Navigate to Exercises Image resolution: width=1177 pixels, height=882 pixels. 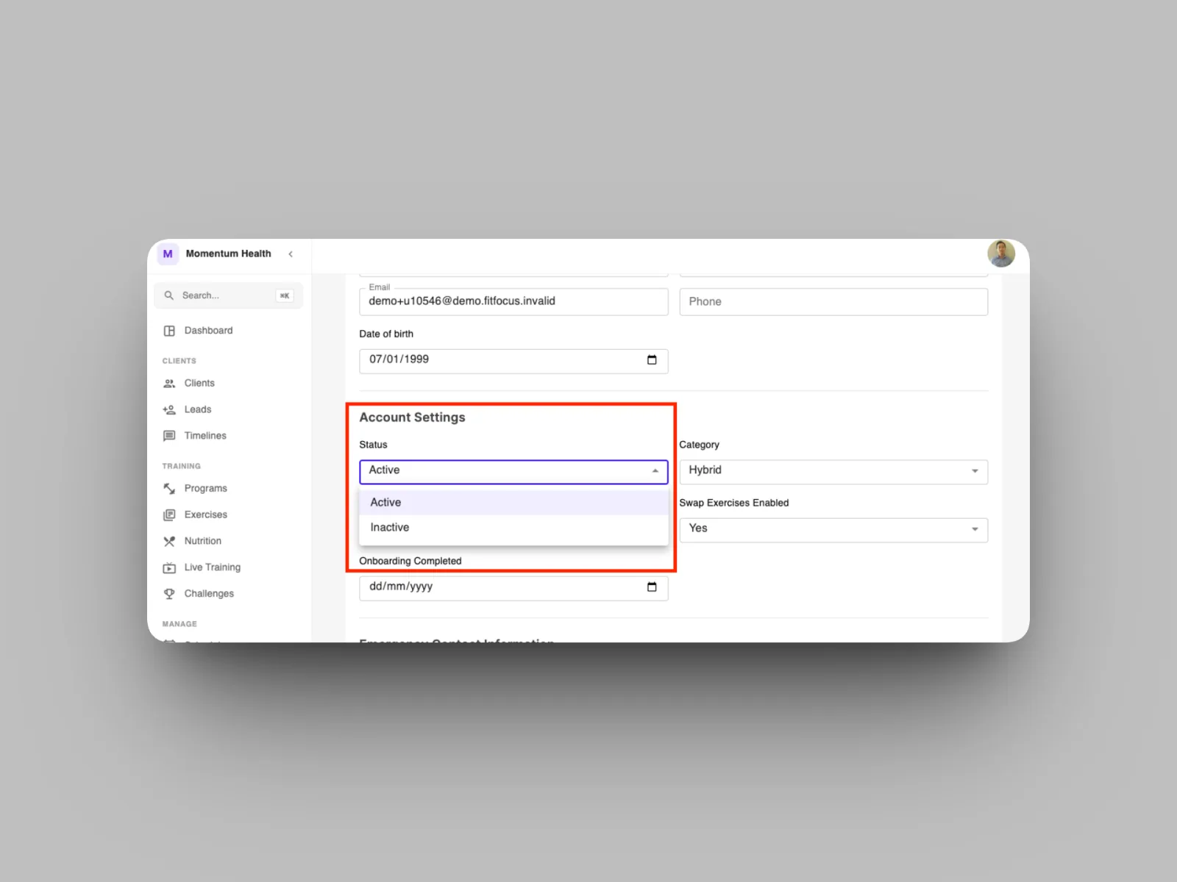pyautogui.click(x=206, y=514)
